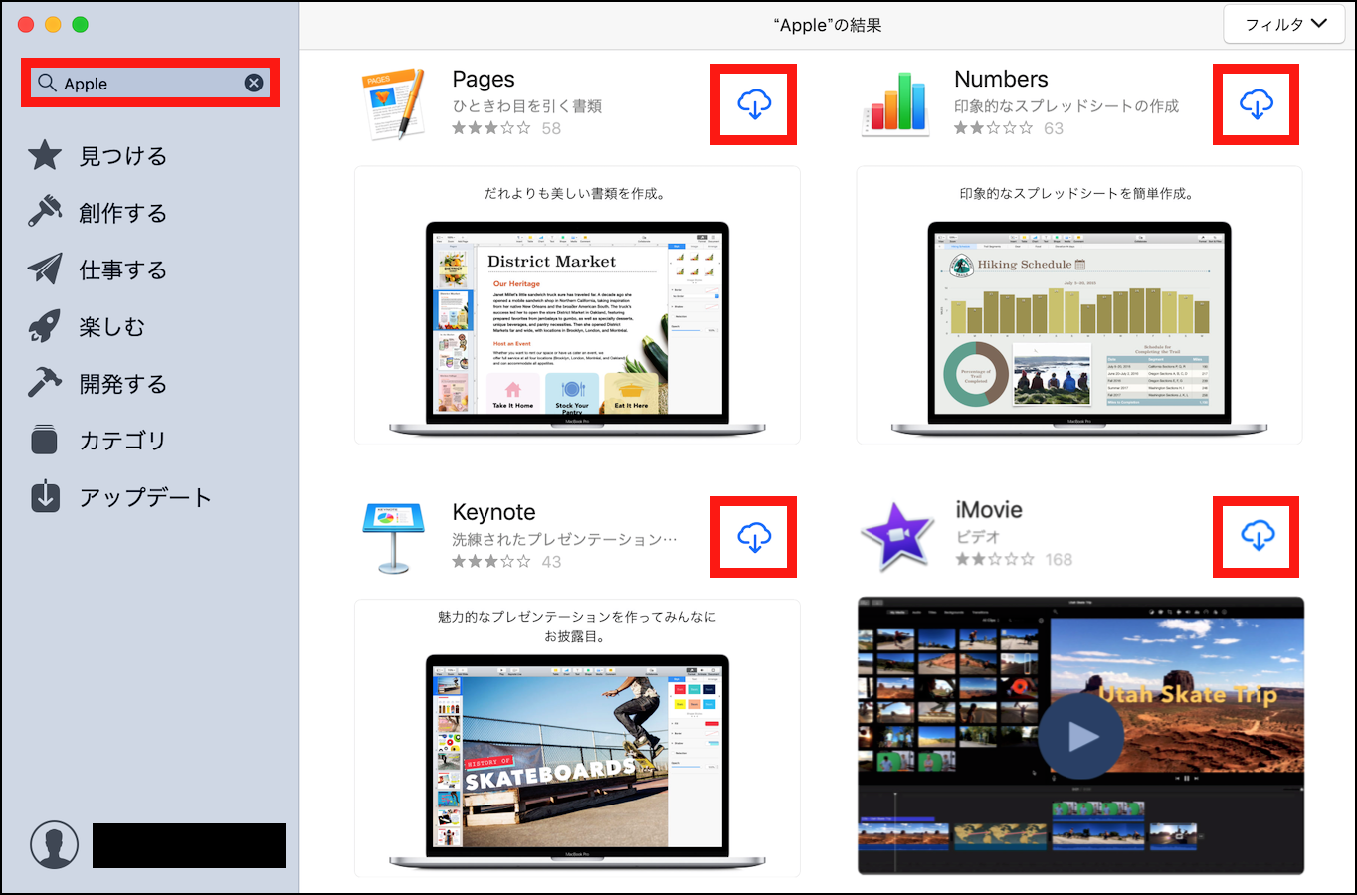Screen dimensions: 1357x895
Task: Open the Numbers app title
Action: [x=1001, y=79]
